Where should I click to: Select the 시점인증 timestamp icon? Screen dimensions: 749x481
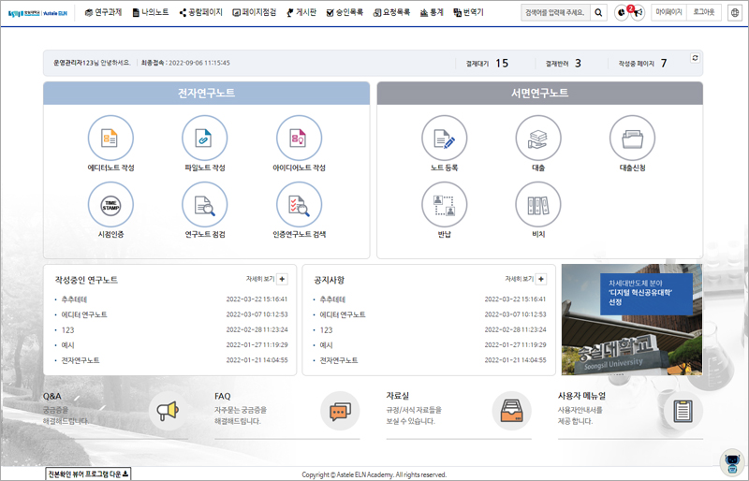click(110, 204)
